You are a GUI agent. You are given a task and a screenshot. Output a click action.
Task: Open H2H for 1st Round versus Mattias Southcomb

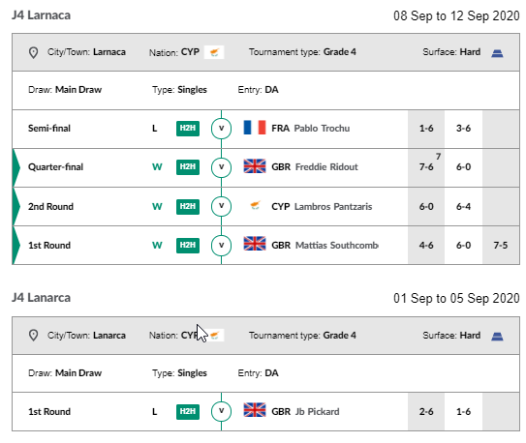[188, 245]
